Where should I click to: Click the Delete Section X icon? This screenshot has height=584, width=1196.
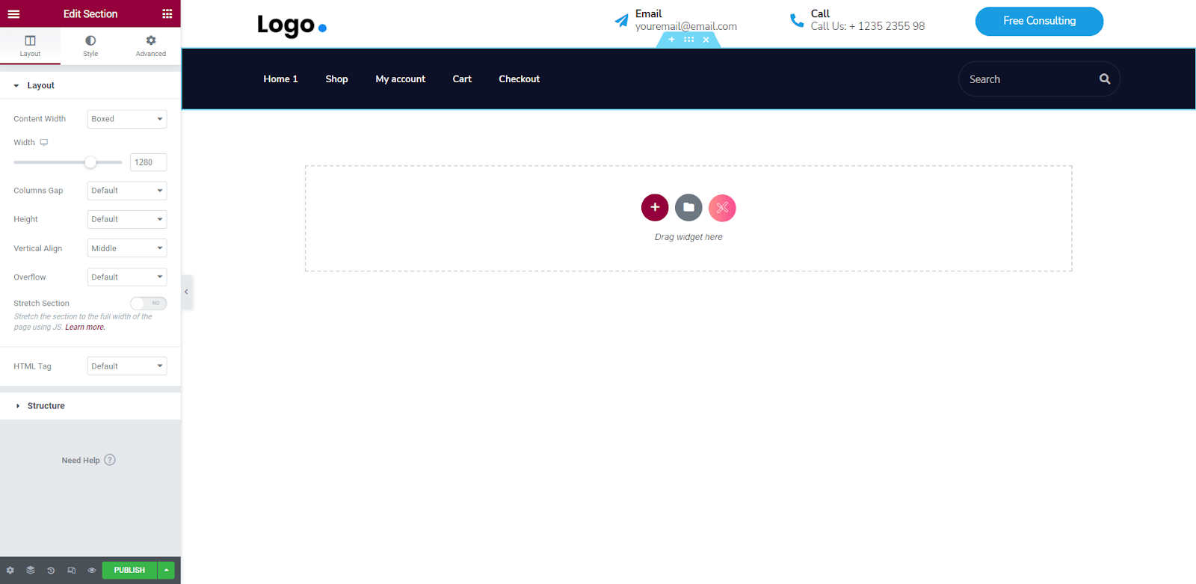(x=706, y=40)
